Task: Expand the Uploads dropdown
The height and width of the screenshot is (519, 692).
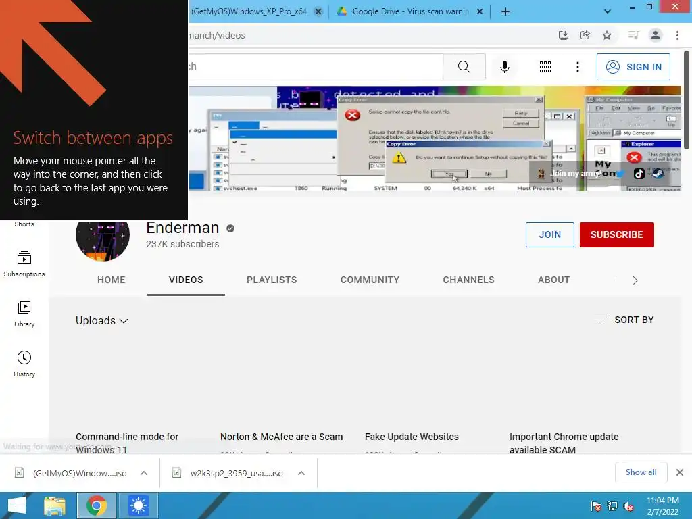Action: click(x=101, y=320)
